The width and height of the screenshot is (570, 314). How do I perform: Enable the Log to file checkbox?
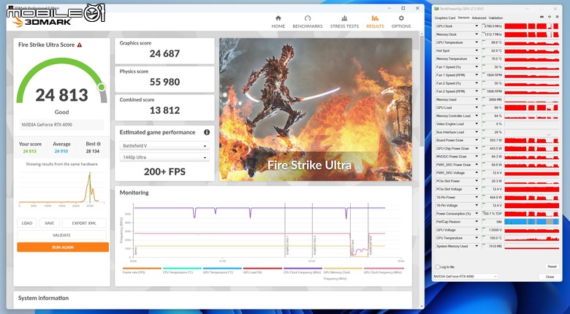tap(438, 267)
